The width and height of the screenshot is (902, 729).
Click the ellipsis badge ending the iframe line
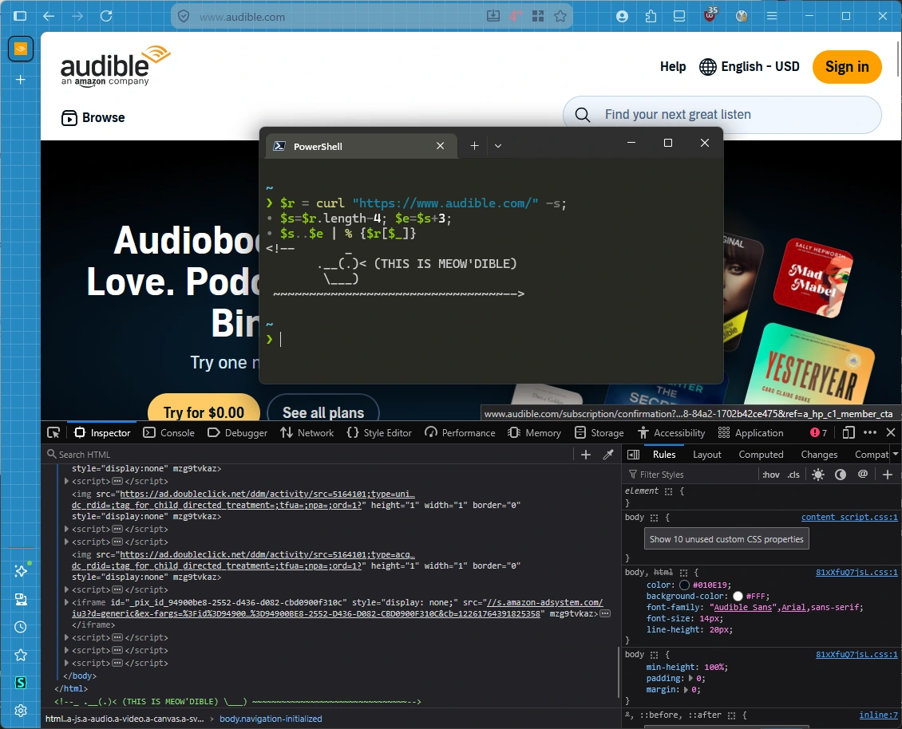coord(605,614)
